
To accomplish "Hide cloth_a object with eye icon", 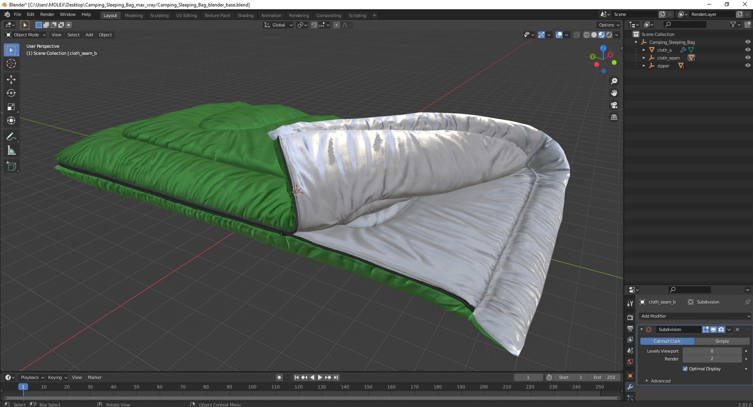I will pyautogui.click(x=748, y=50).
